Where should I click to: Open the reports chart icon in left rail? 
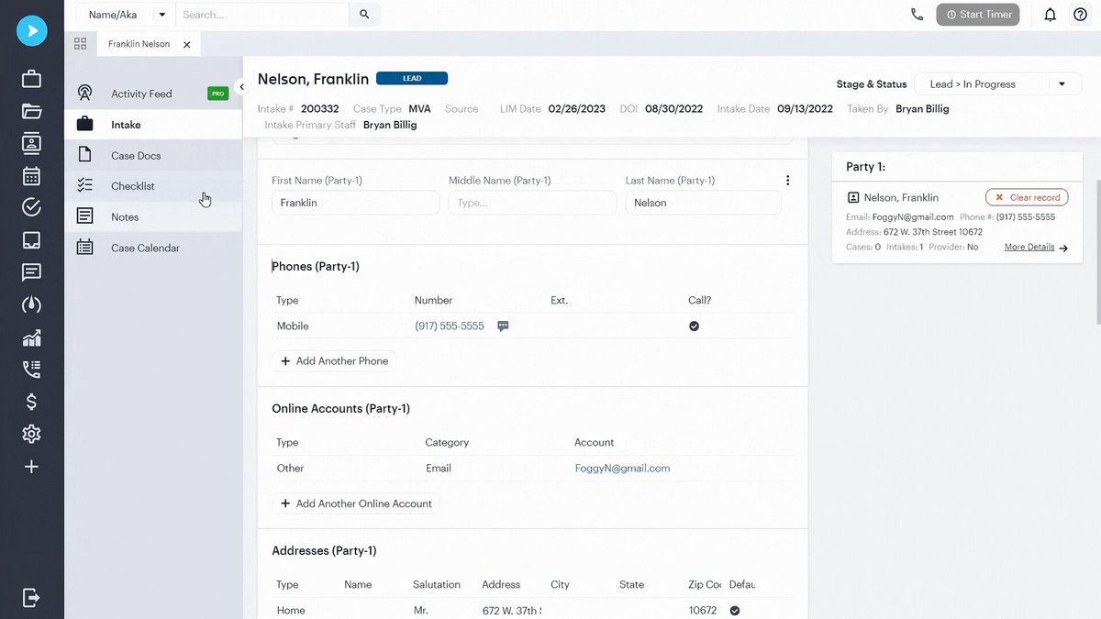coord(31,337)
